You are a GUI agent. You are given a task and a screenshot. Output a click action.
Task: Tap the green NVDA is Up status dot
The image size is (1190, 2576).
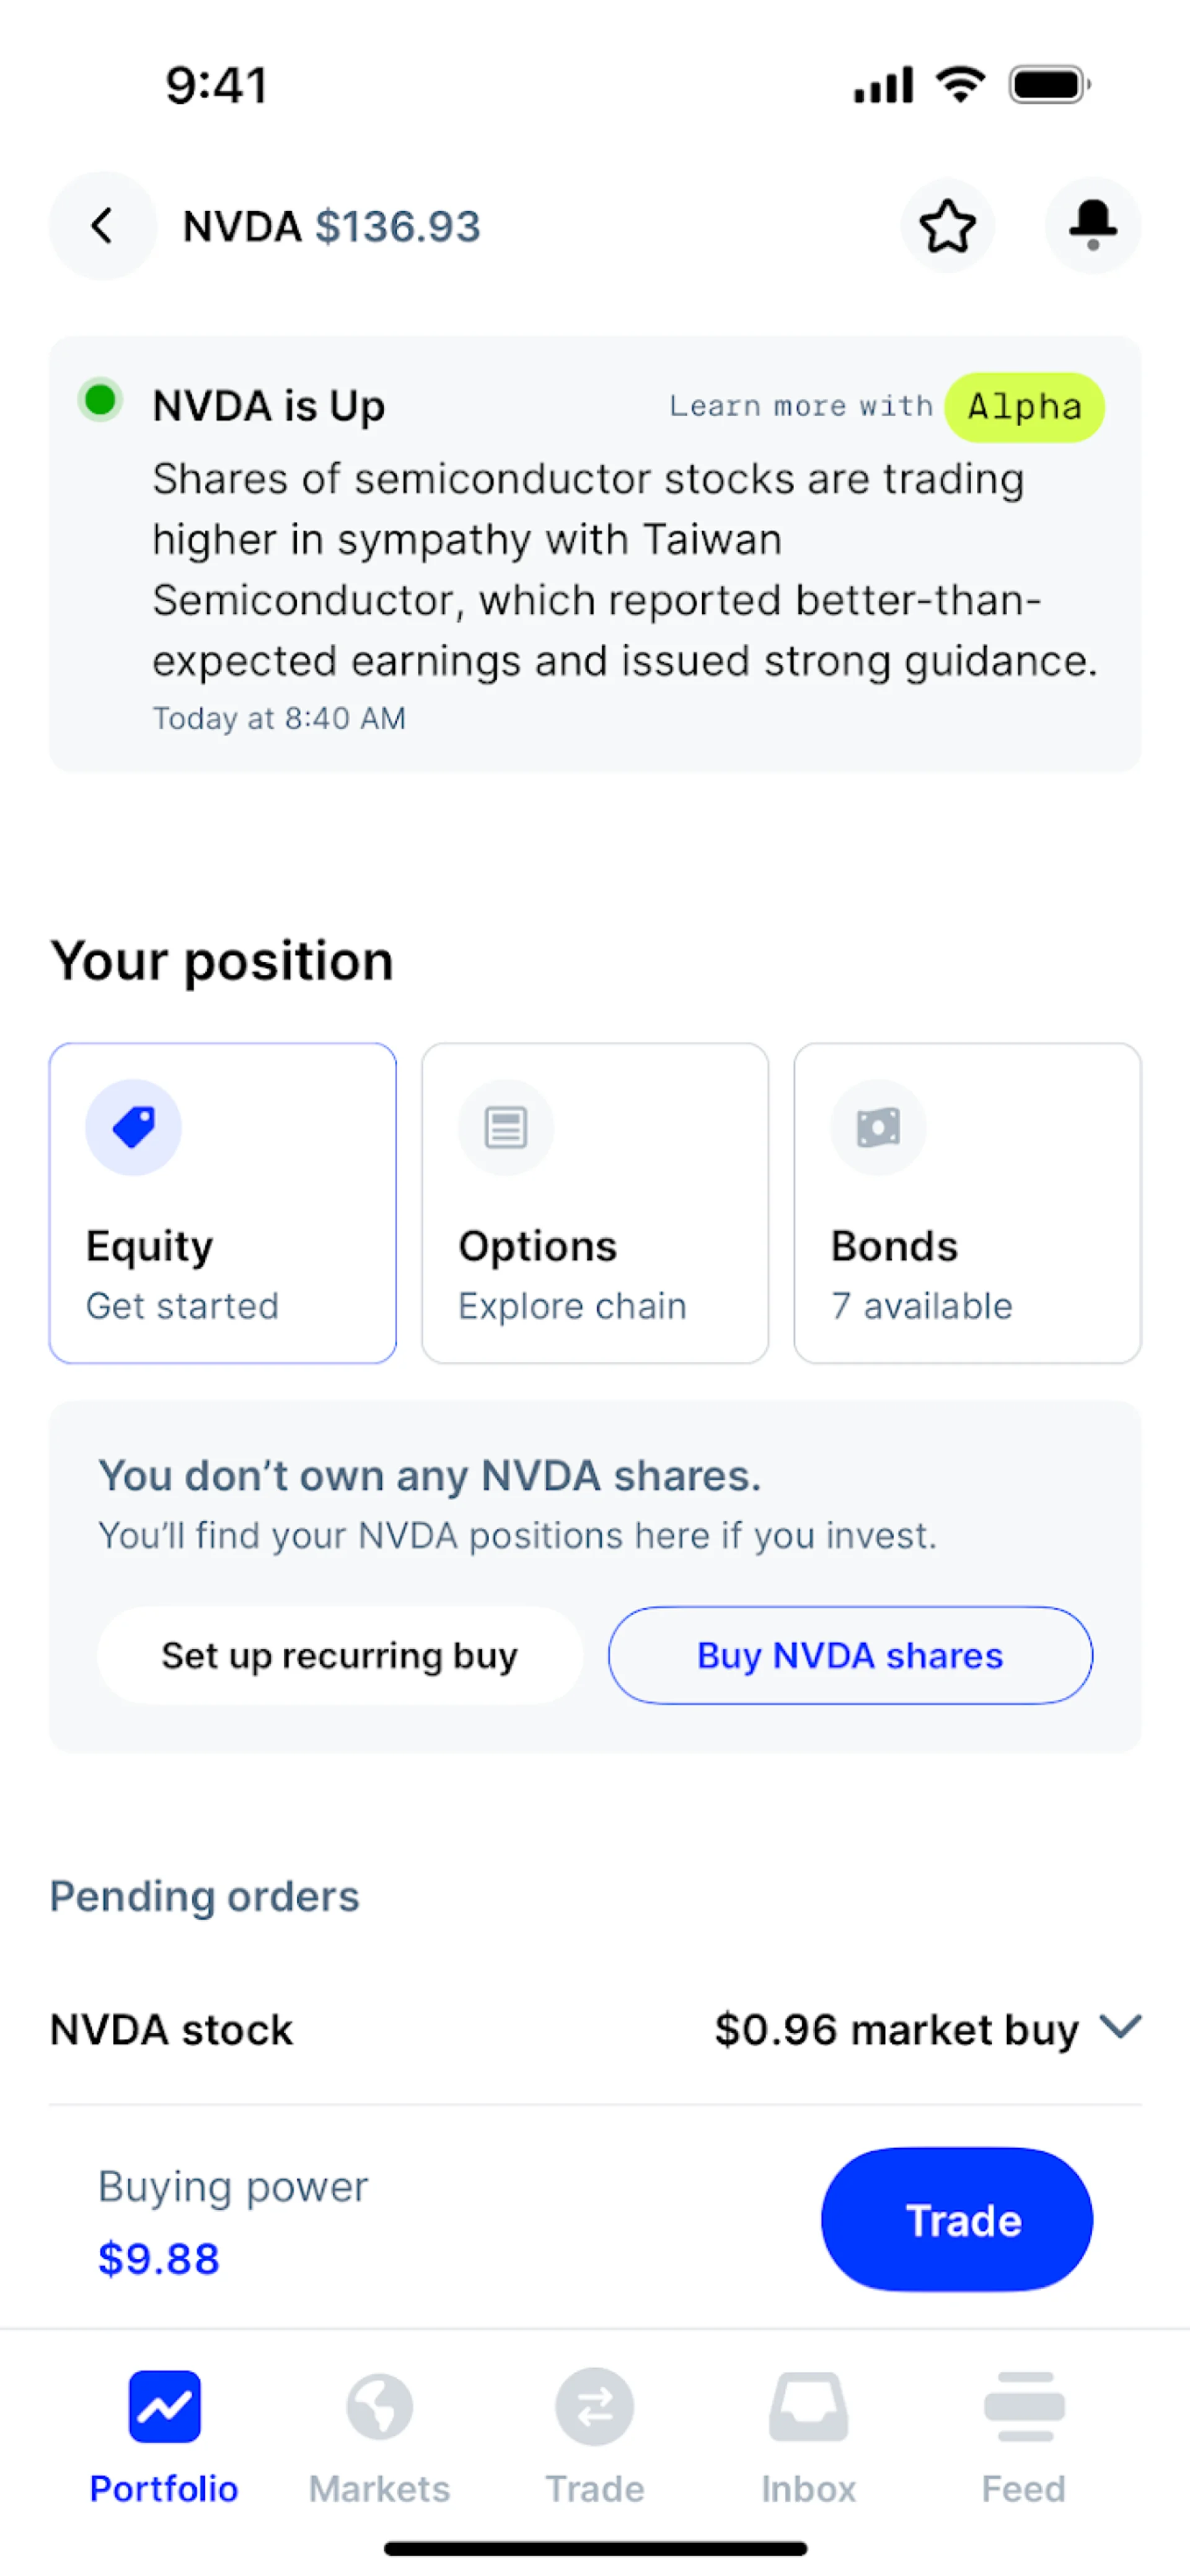coord(100,401)
